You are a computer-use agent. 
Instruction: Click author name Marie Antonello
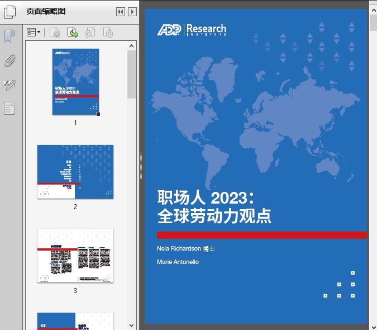pyautogui.click(x=178, y=262)
